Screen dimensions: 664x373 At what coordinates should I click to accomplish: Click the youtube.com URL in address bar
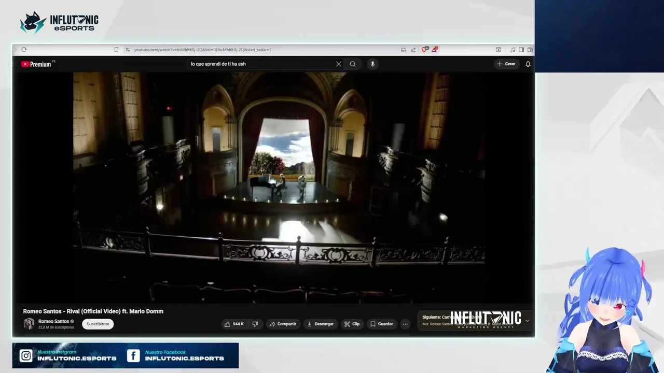pos(202,50)
